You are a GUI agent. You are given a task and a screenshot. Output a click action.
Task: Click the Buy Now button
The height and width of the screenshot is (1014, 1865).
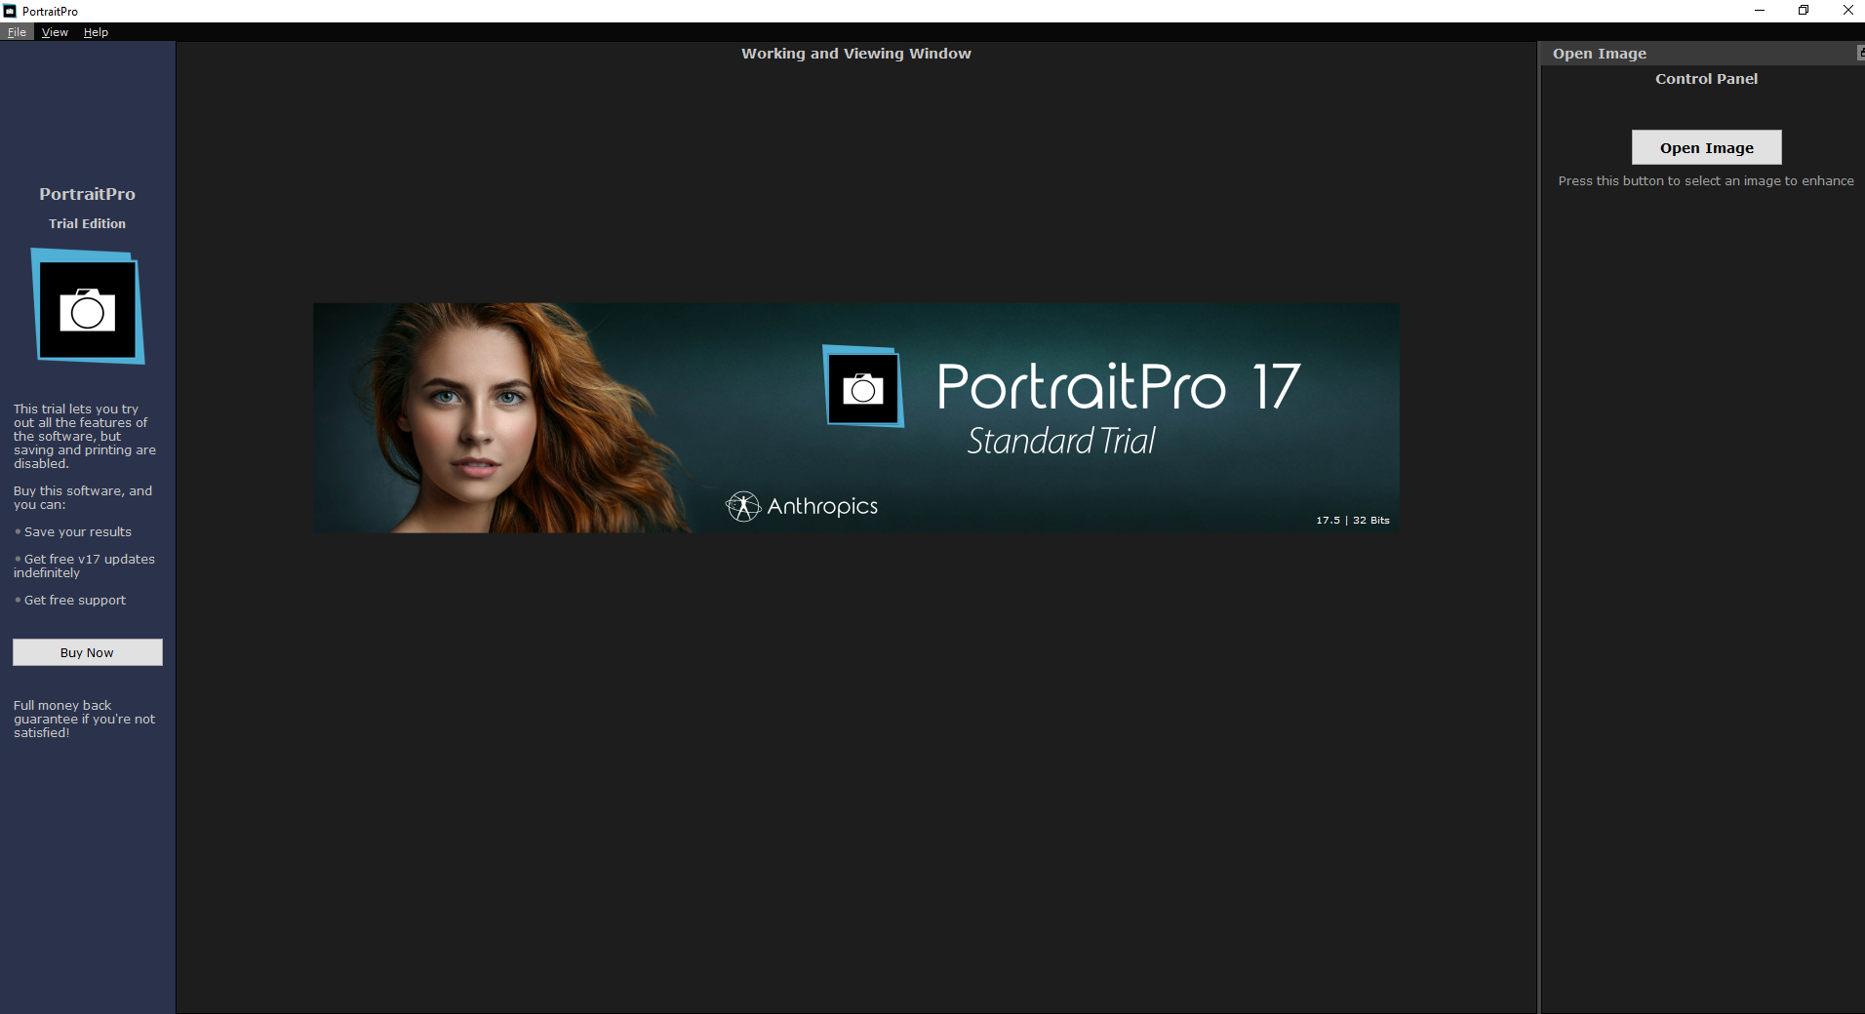pos(87,652)
